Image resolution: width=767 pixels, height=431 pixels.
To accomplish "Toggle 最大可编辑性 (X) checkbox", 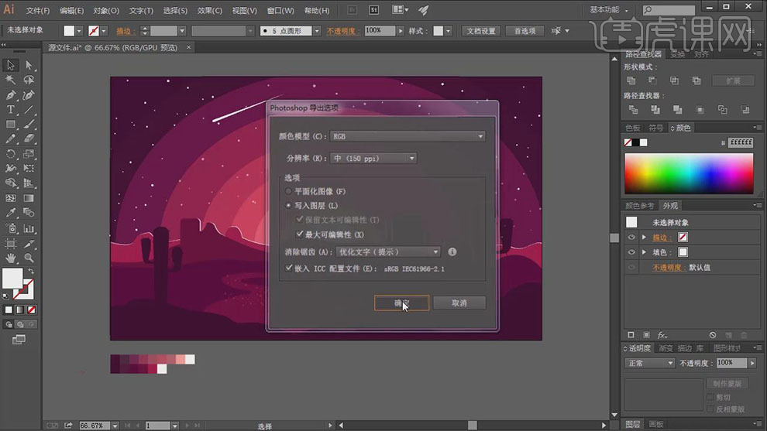I will (299, 234).
